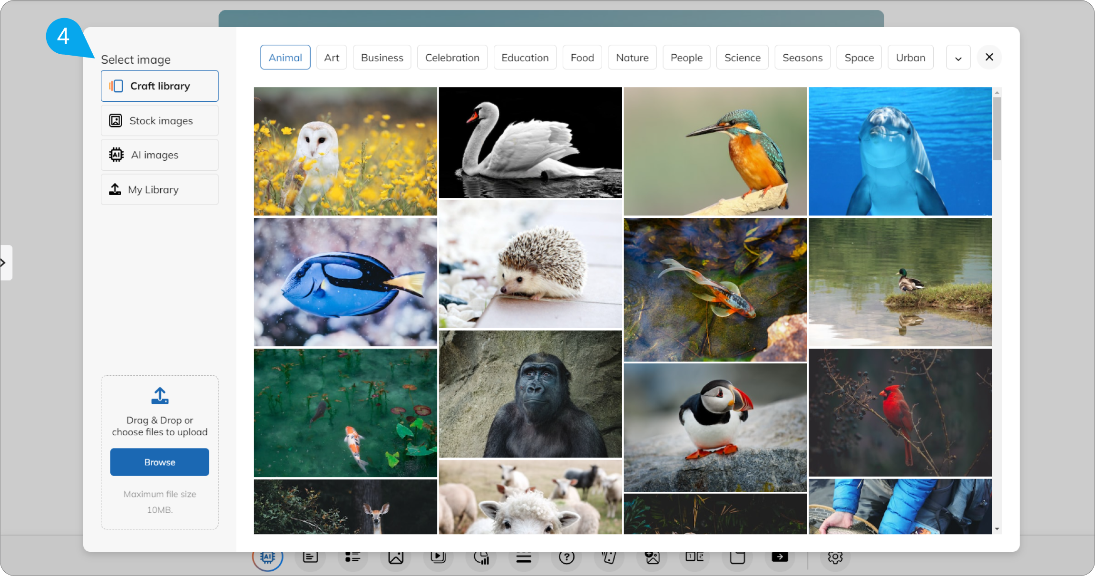Select the blue tang fish image

coord(345,283)
